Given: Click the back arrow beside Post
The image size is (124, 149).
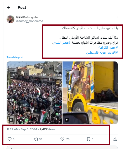Looking at the screenshot, I should tap(9, 8).
